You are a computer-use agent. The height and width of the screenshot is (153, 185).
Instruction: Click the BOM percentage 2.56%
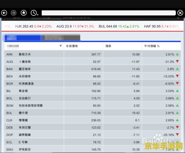click(170, 106)
